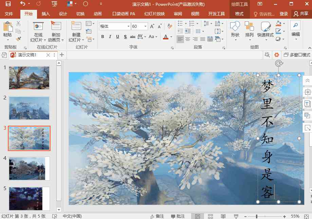312x219 pixels.
Task: Open Change Case Aa dropdown
Action: click(153, 37)
